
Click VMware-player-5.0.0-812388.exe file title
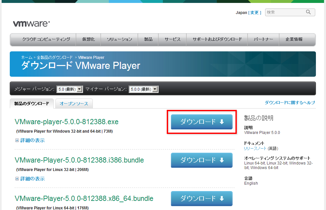point(66,122)
